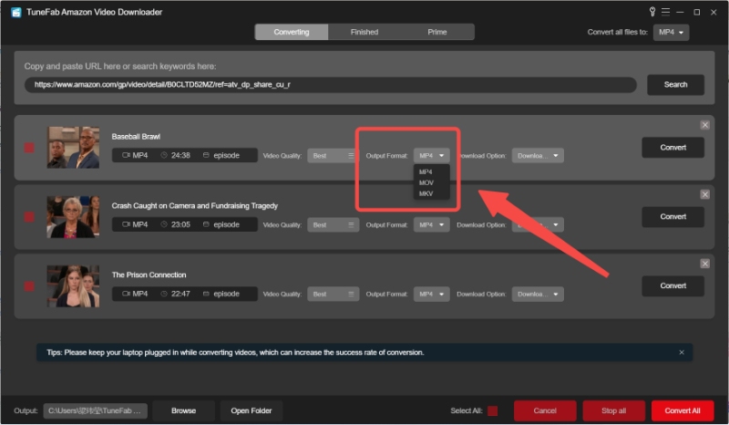Click the Crash Caught on Camera thumbnail
The image size is (729, 425).
coord(73,217)
